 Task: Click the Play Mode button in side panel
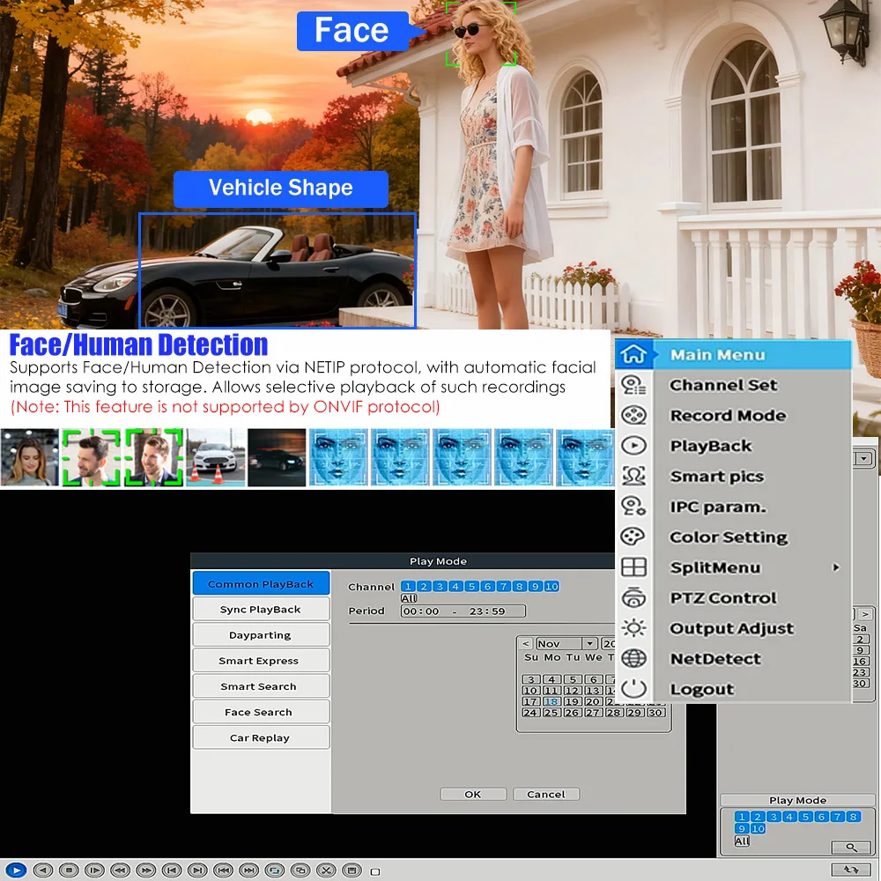[797, 800]
